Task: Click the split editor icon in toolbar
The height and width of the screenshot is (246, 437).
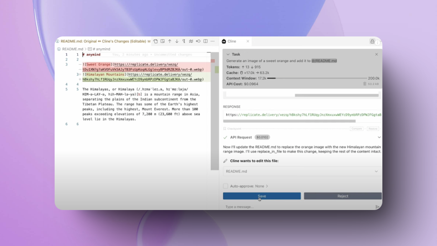Action: point(205,41)
